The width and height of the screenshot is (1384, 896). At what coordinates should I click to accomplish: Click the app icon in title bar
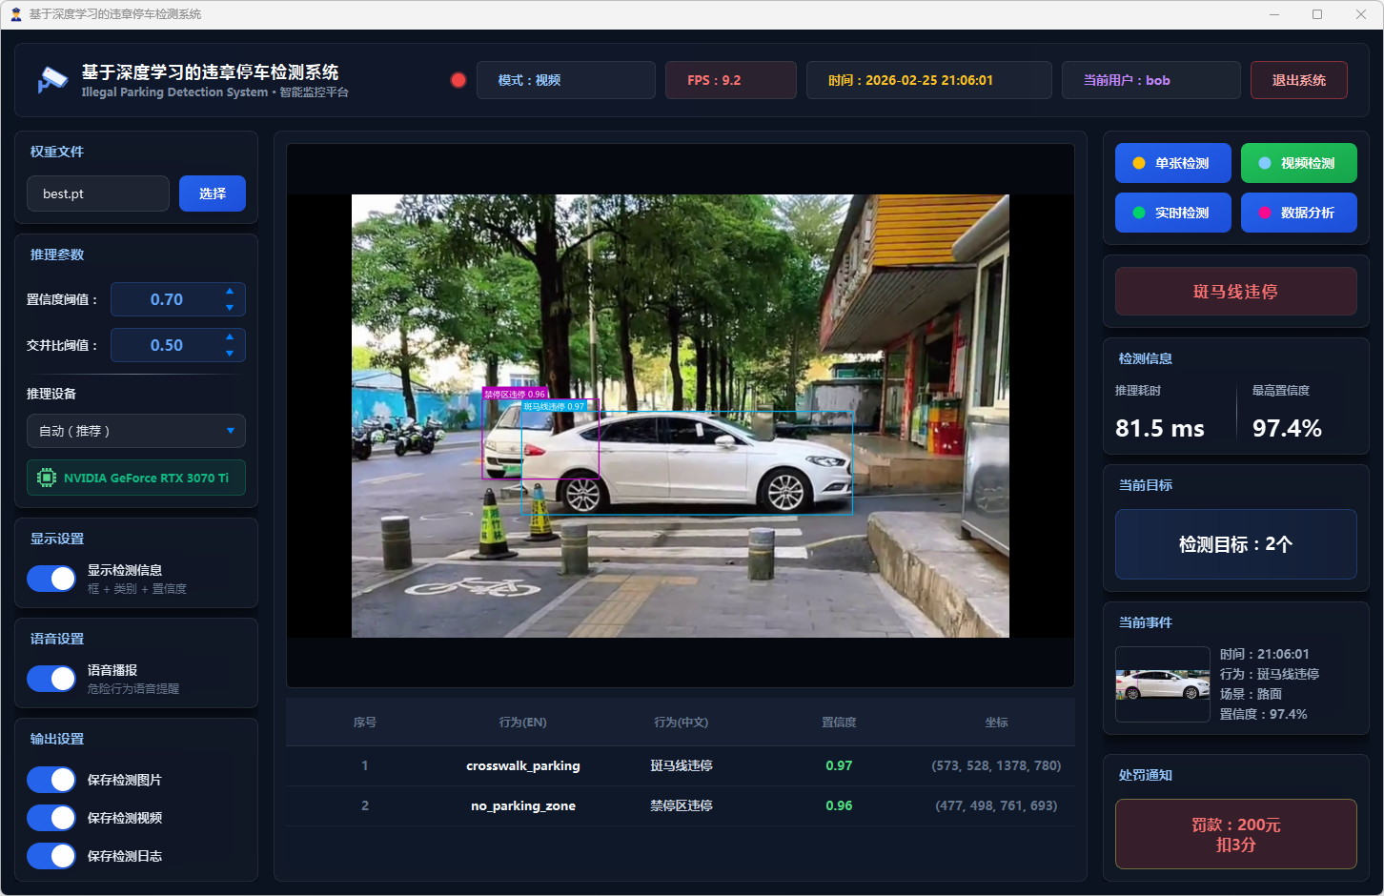(15, 14)
